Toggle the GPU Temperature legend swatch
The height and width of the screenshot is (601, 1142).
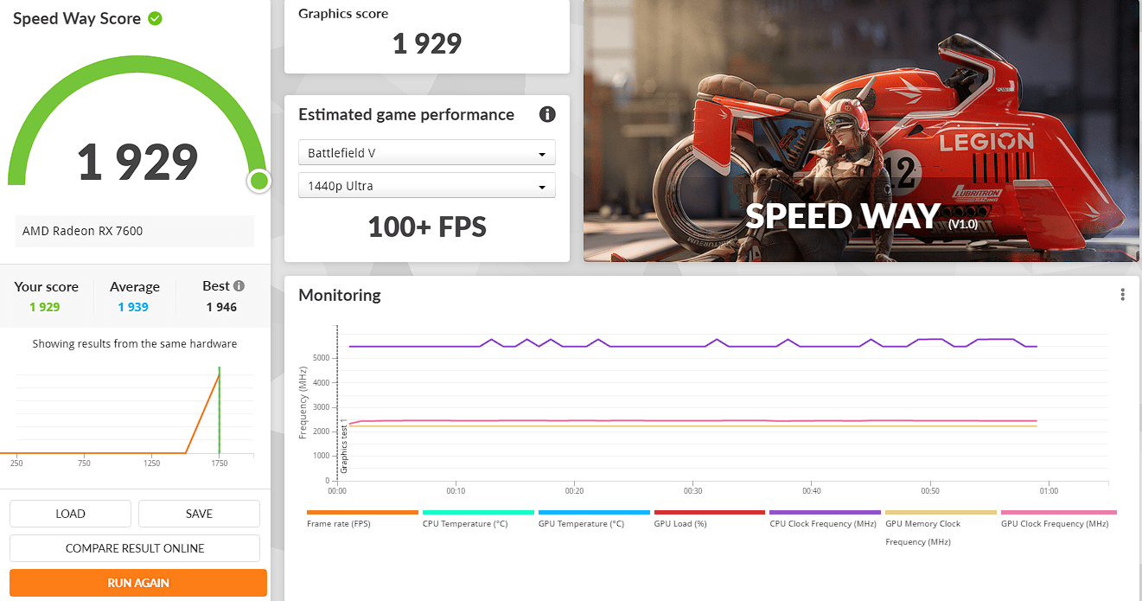(x=594, y=512)
